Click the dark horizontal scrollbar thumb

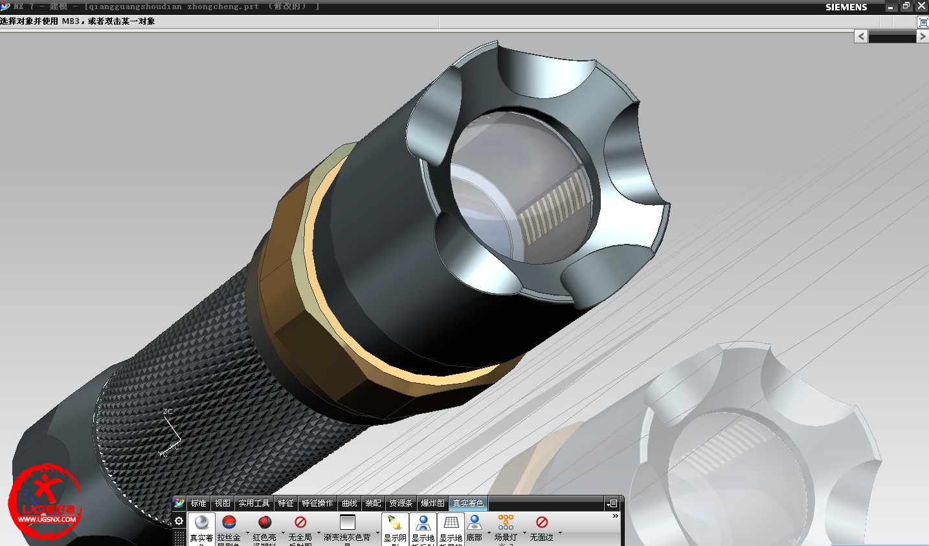pos(892,38)
